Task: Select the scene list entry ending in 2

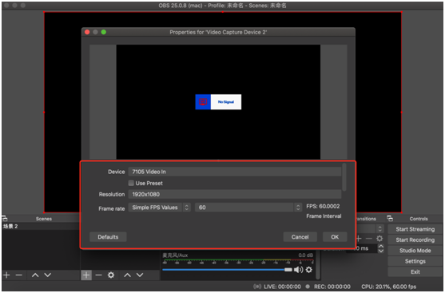Action: [42, 226]
